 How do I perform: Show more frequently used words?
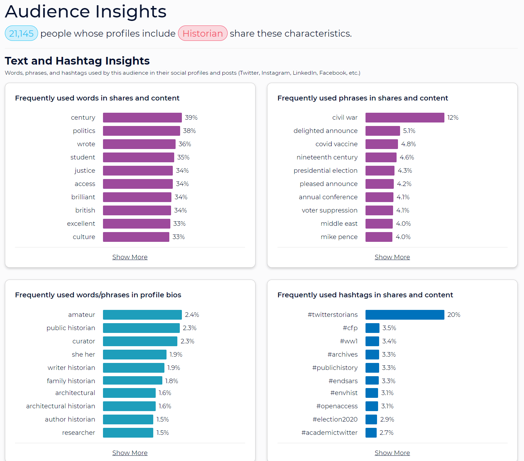point(130,257)
